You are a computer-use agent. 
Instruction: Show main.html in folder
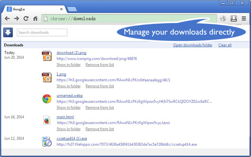pos(69,129)
